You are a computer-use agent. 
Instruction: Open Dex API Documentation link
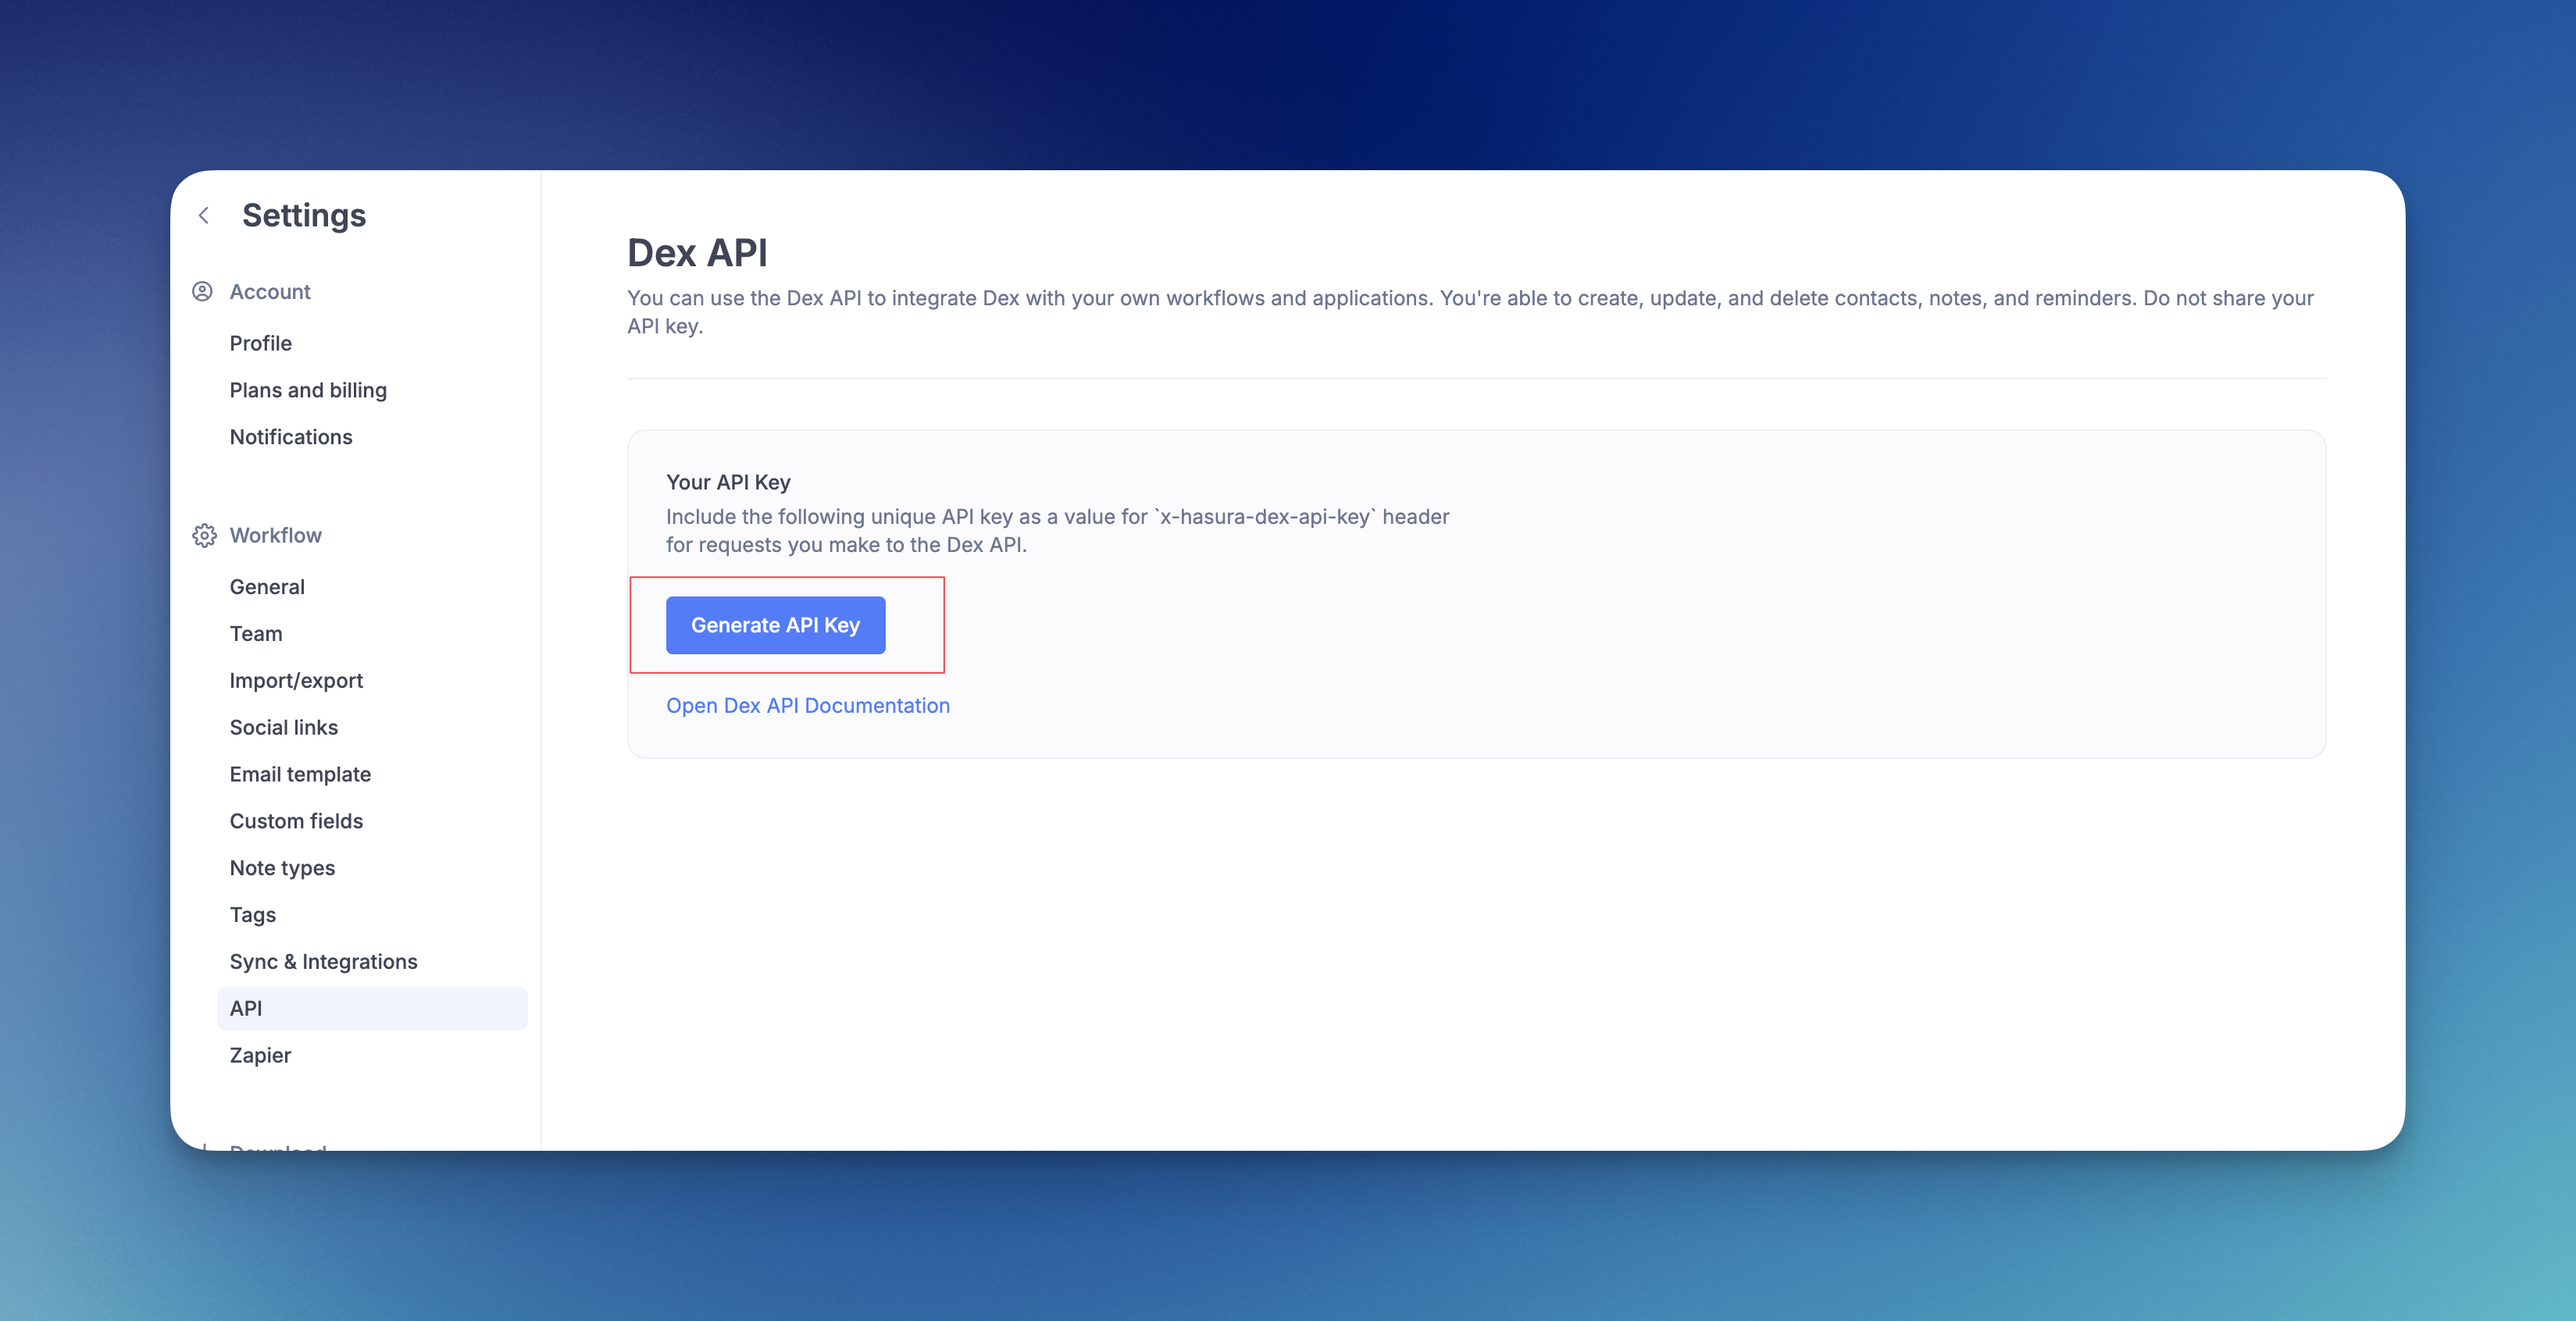point(808,706)
